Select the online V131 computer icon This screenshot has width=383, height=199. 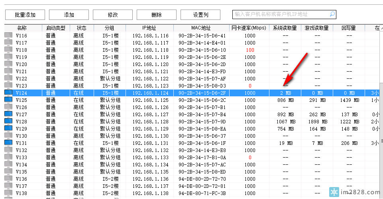[x=8, y=143]
